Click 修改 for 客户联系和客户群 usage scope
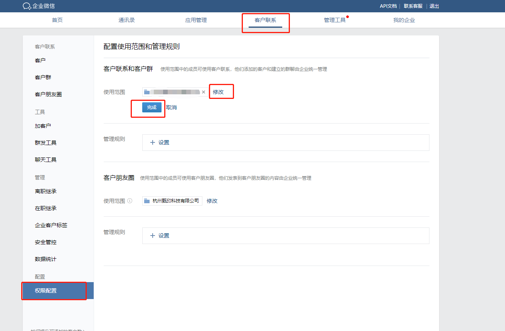Screen dimensions: 505x331 coord(218,92)
